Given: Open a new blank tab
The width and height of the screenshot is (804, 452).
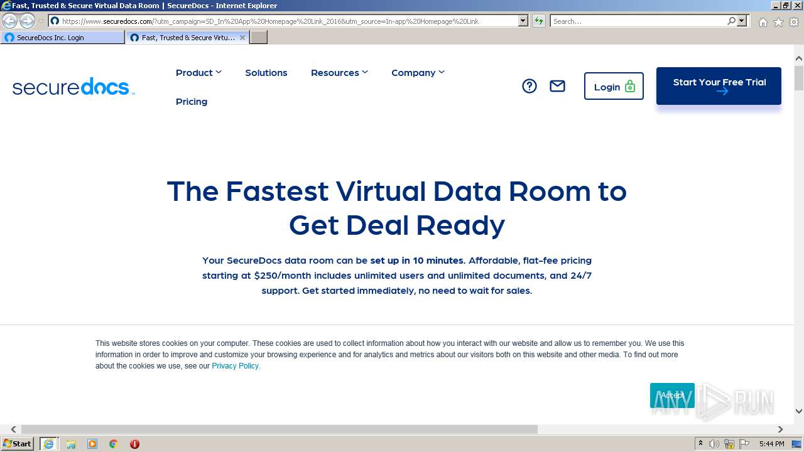Looking at the screenshot, I should pyautogui.click(x=259, y=38).
